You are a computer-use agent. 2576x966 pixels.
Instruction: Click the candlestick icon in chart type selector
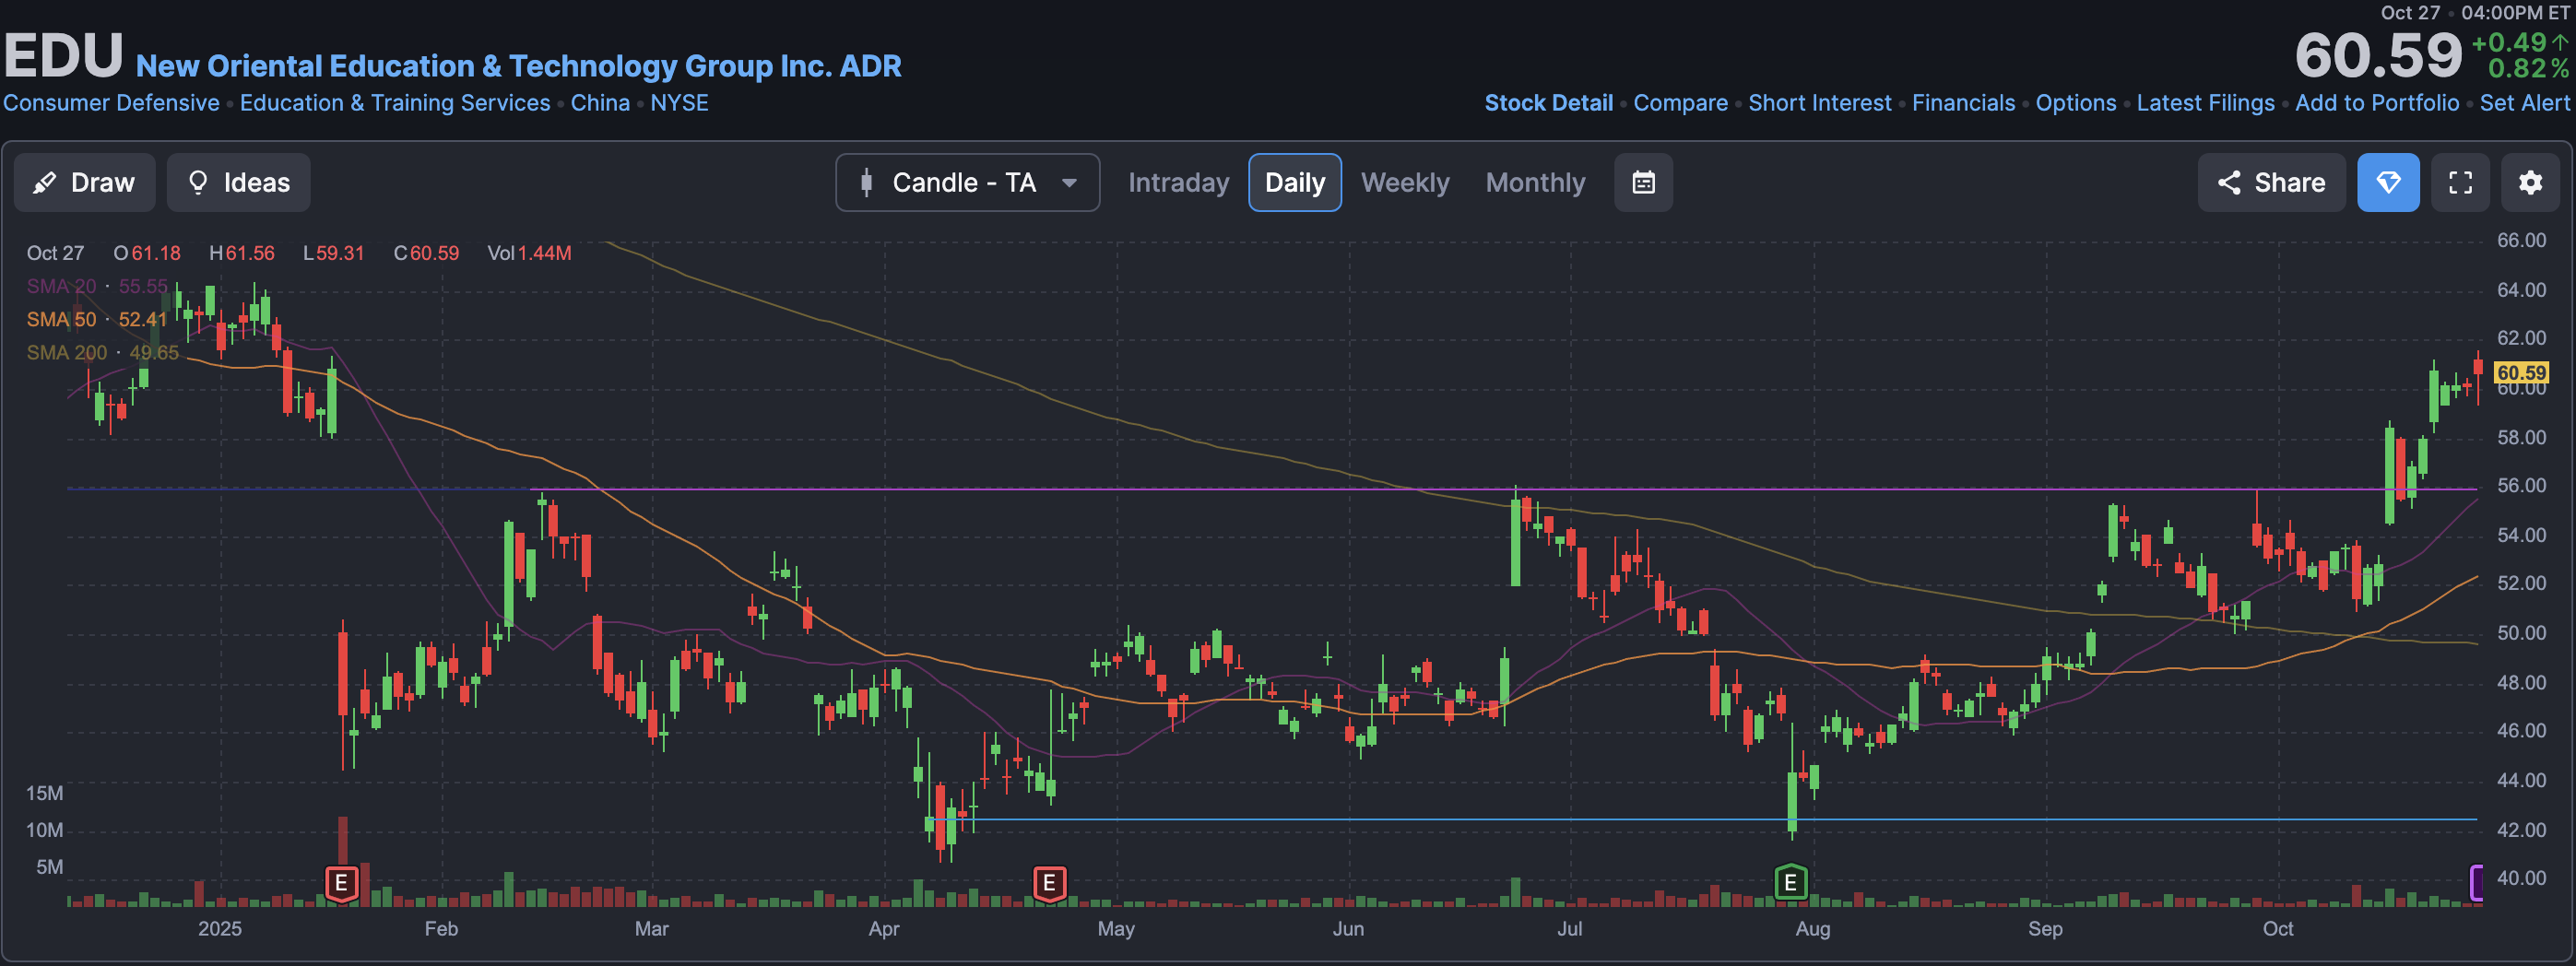pos(866,183)
